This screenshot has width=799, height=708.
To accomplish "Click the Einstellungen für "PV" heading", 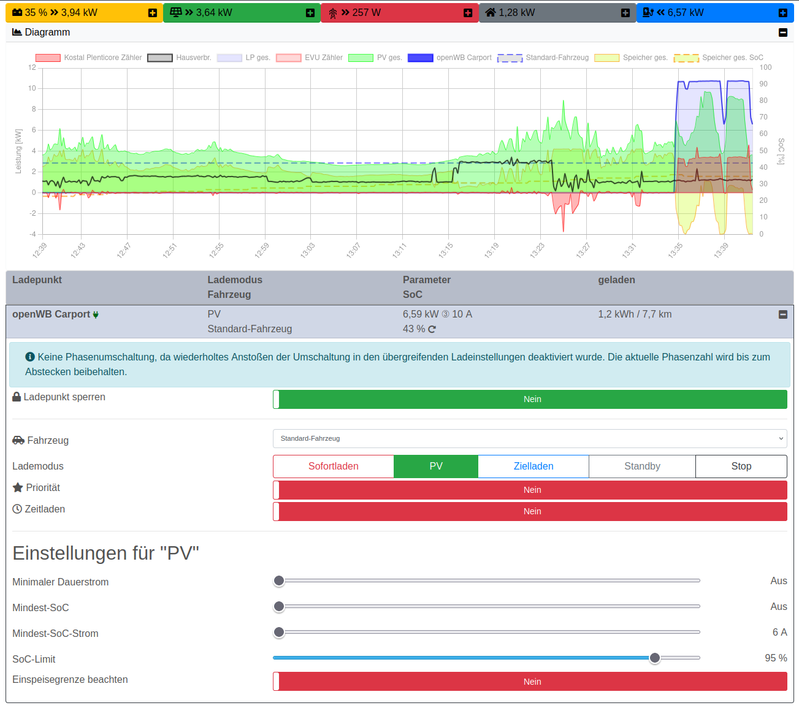I will [x=106, y=553].
